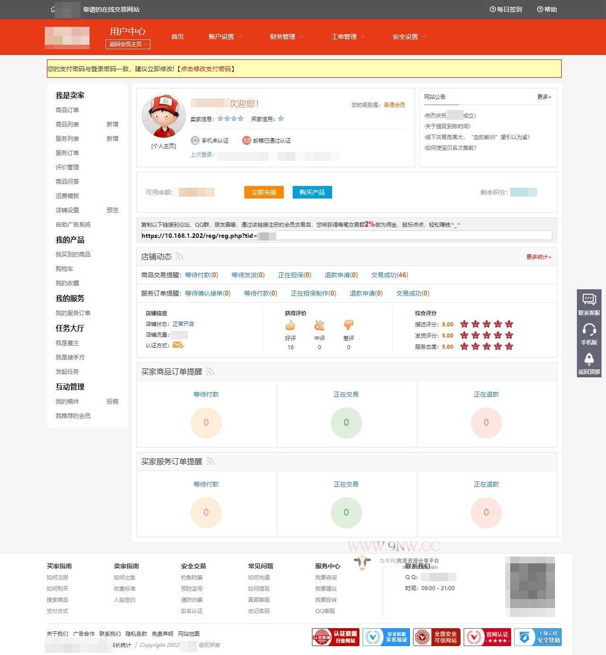Expand the 财务管理 dropdown menu
This screenshot has width=606, height=655.
pyautogui.click(x=286, y=36)
